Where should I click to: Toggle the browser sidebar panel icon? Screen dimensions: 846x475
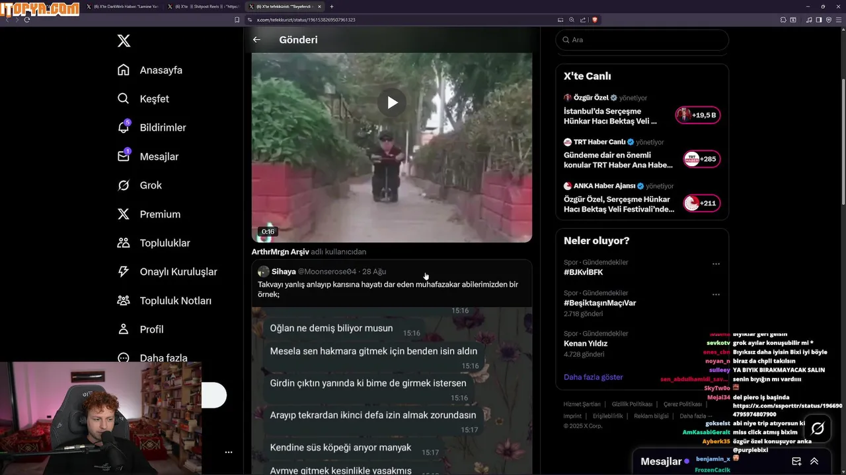818,20
